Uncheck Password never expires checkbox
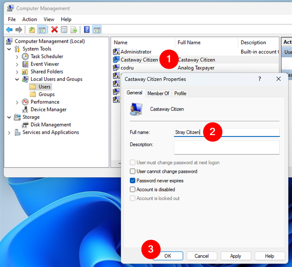Image resolution: width=292 pixels, height=267 pixels. [x=132, y=180]
